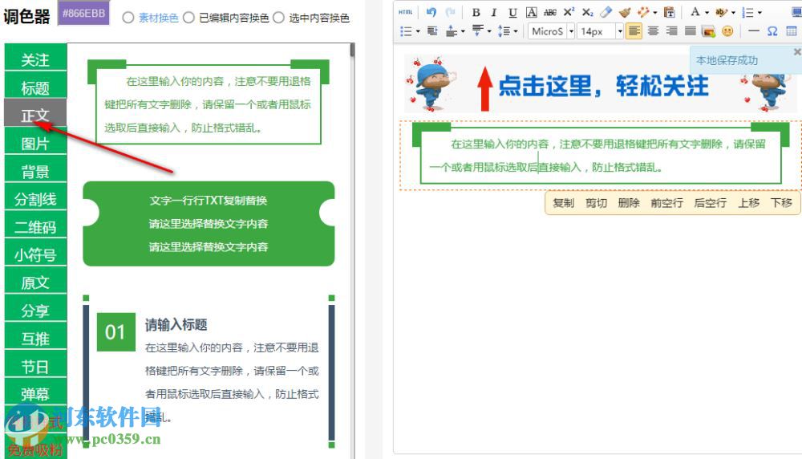Apply character border to text
Screen dimensions: 802x459
[x=532, y=12]
